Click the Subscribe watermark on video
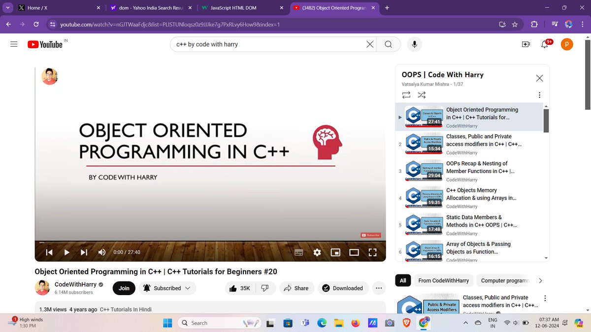 tap(371, 235)
